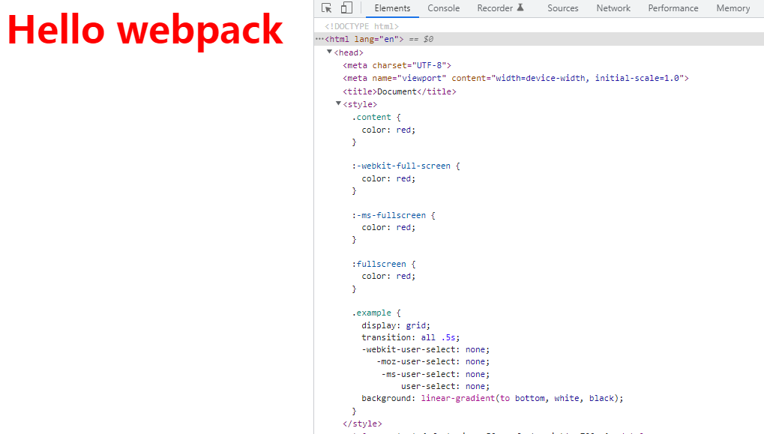Image resolution: width=764 pixels, height=434 pixels.
Task: Select the DOCTYPE html node
Action: click(361, 26)
